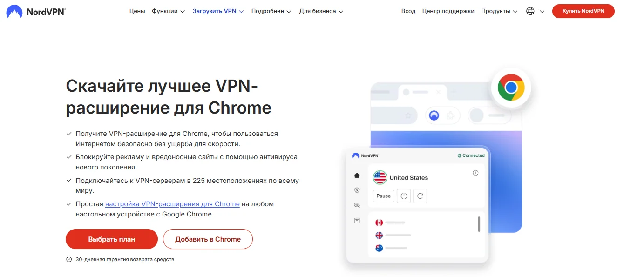Select the Canada flag server row

390,223
